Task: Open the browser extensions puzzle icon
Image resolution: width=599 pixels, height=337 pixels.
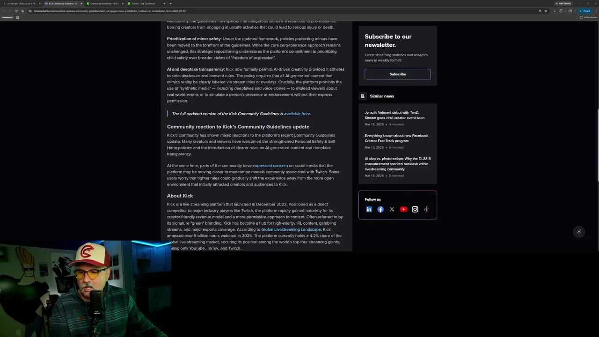Action: (561, 11)
